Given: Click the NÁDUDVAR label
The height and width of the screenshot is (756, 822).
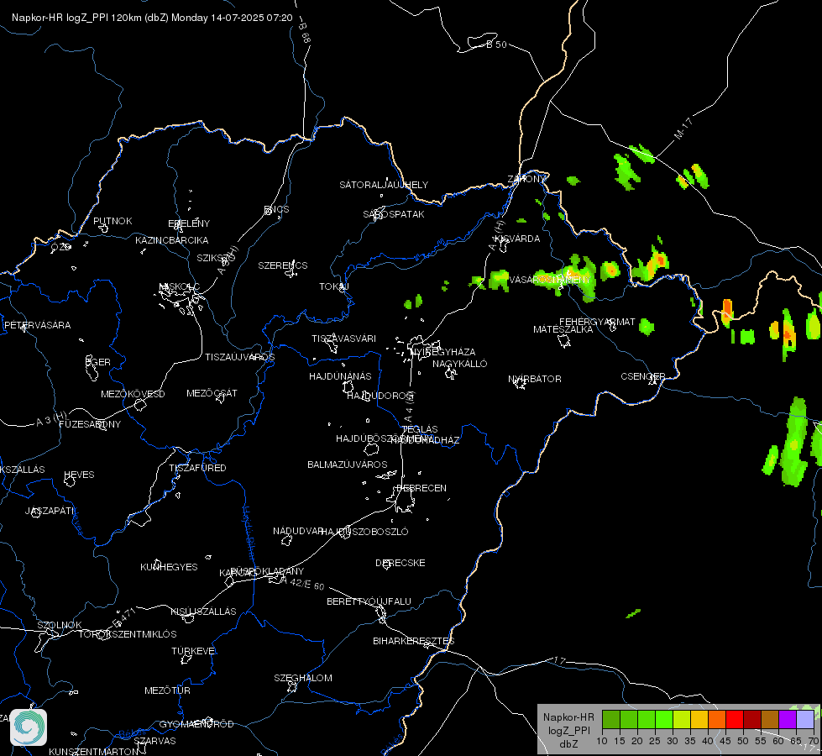Looking at the screenshot, I should (x=298, y=531).
